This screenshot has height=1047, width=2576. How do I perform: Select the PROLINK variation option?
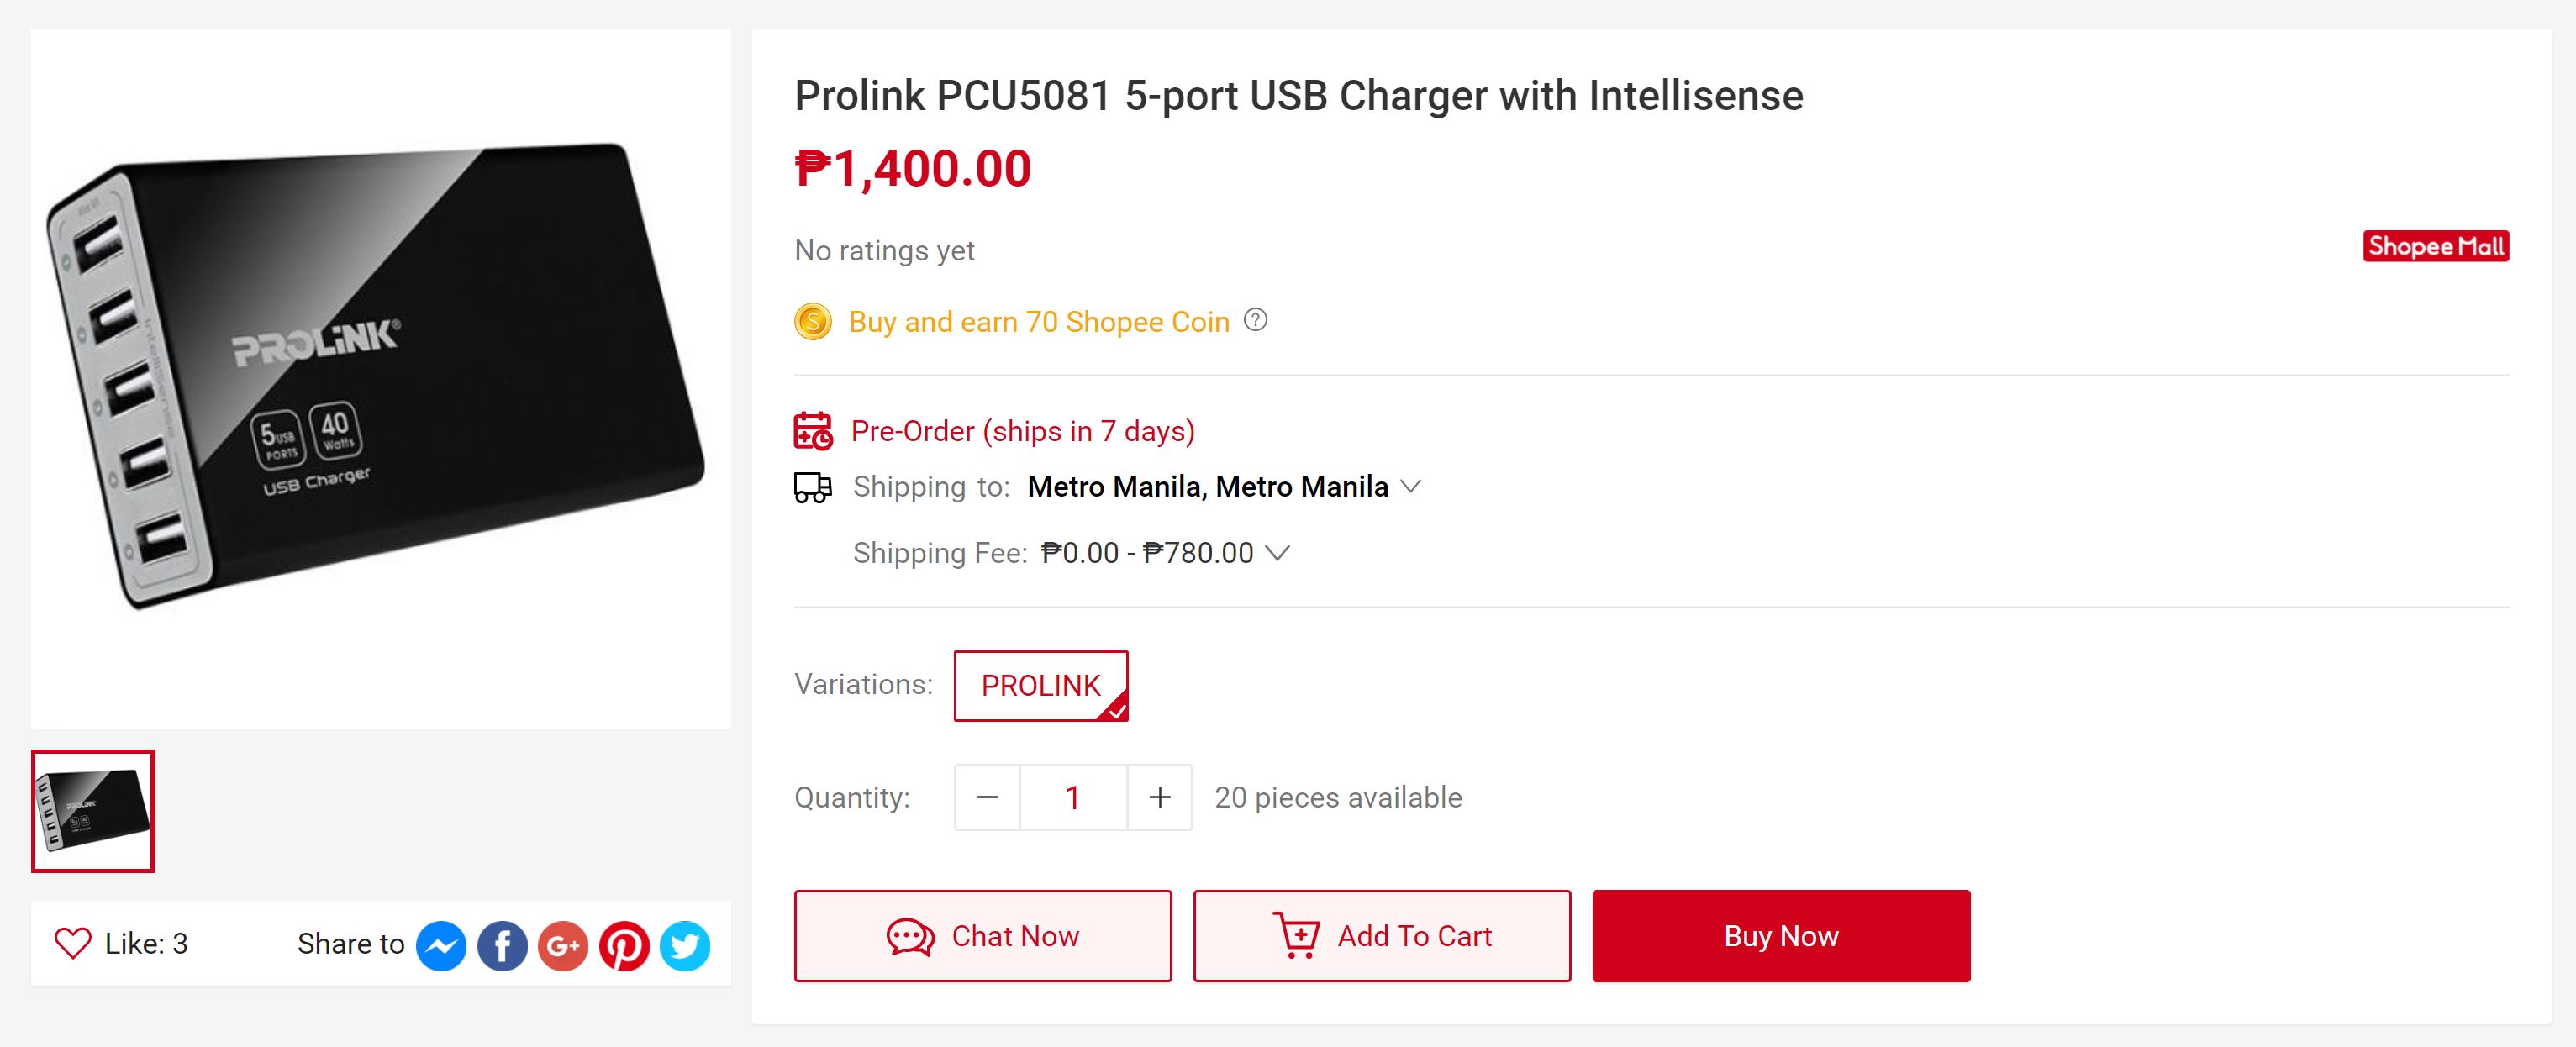(1041, 686)
